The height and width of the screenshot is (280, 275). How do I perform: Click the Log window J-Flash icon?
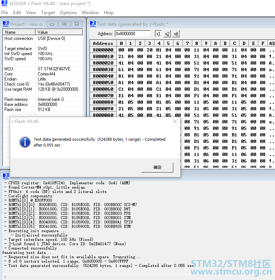tap(6, 176)
